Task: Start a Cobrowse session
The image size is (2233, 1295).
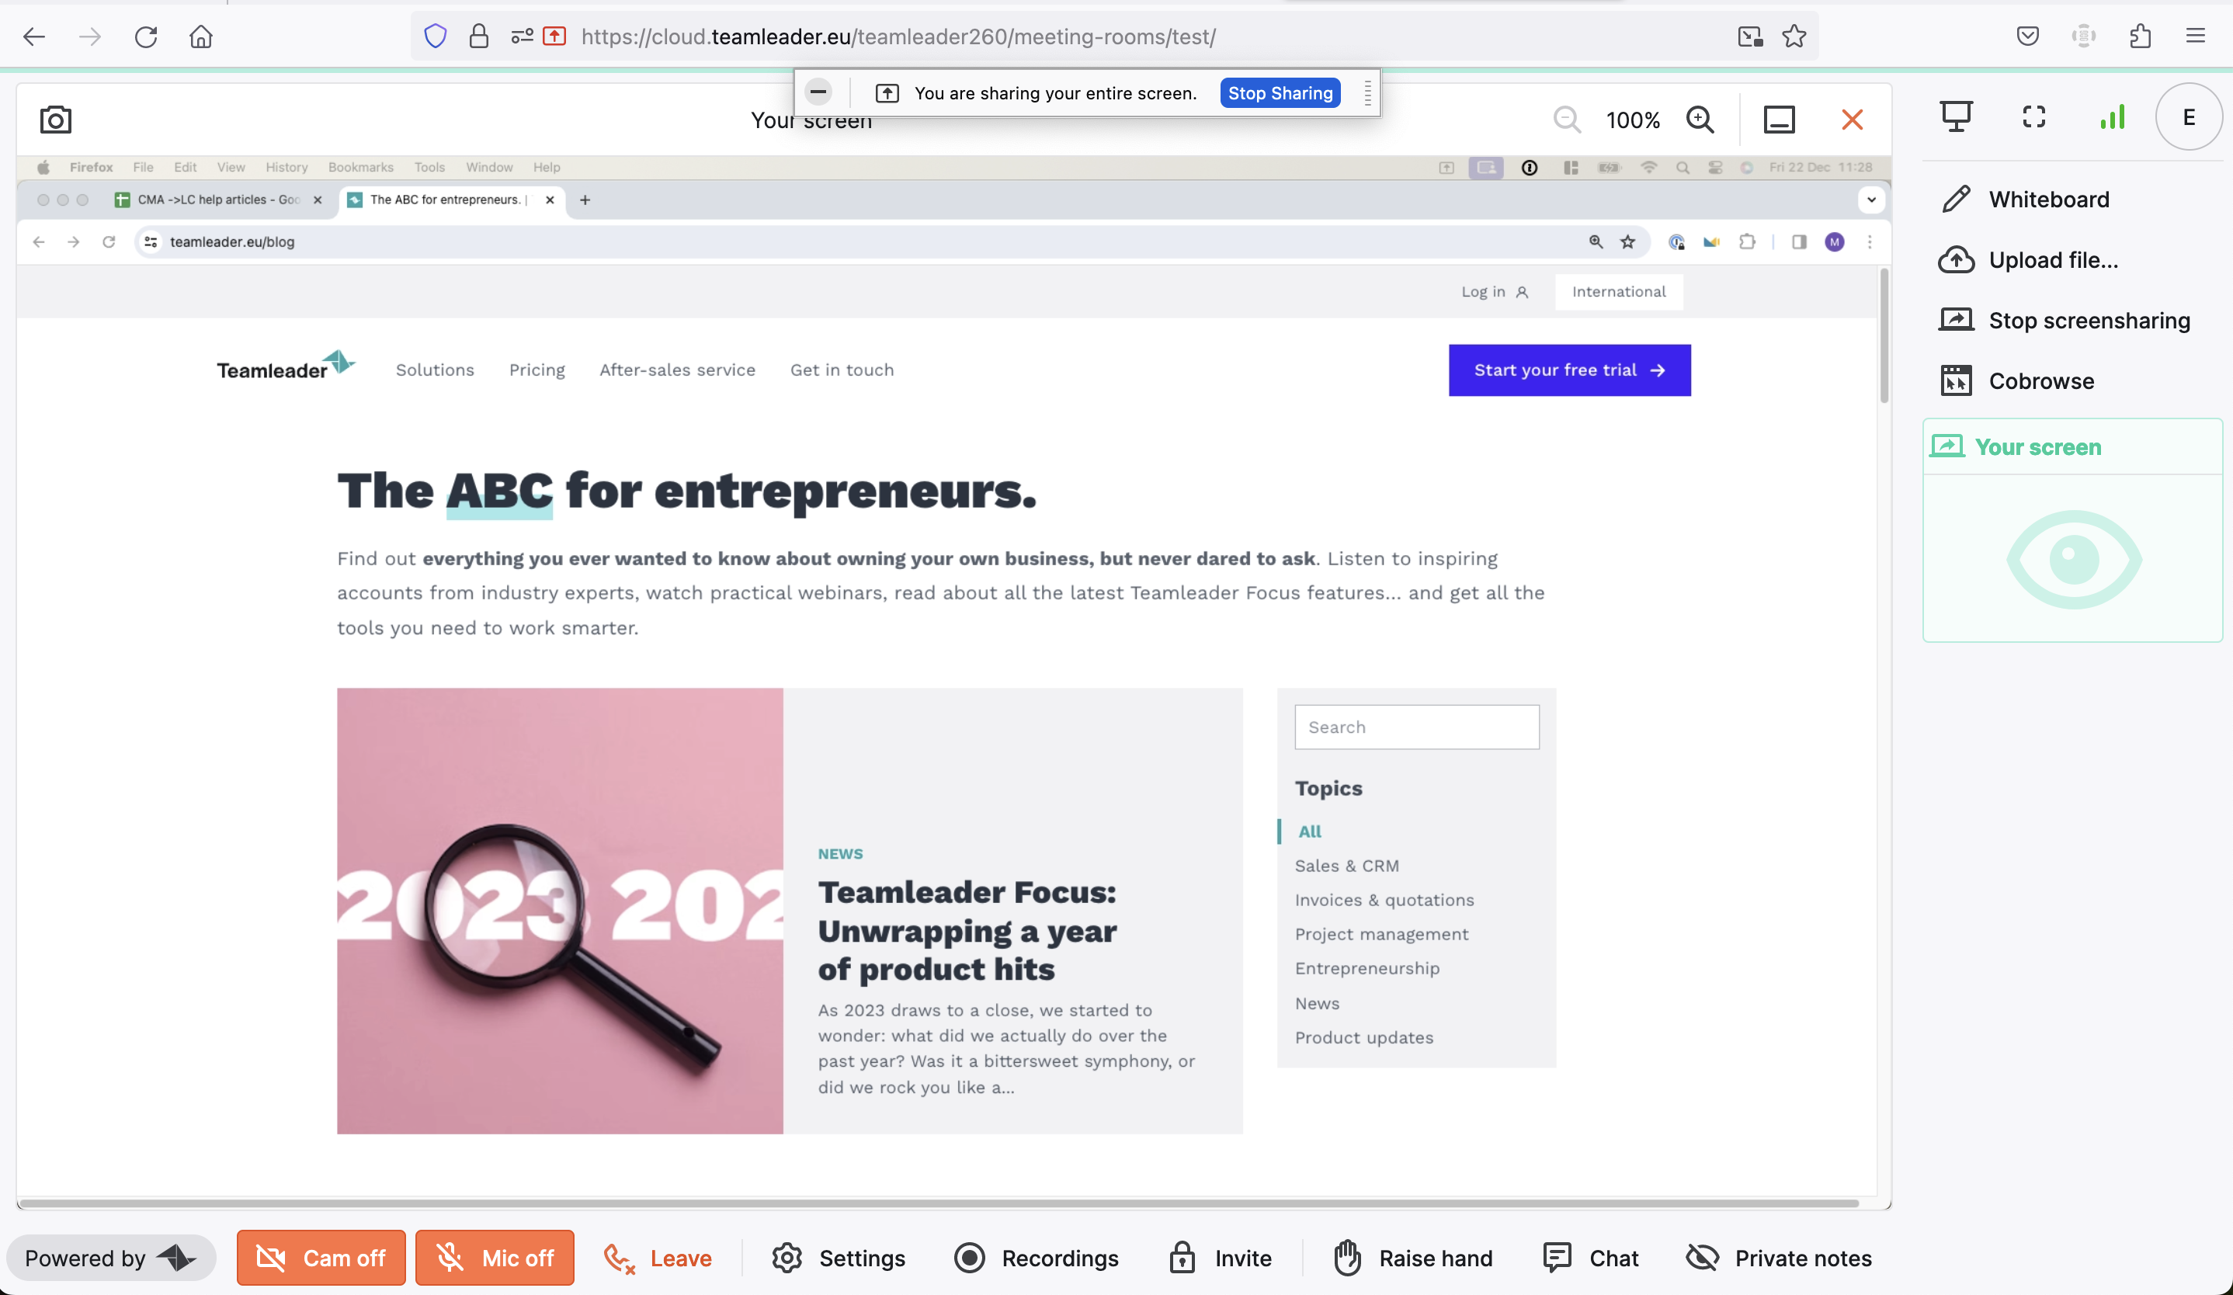Action: pyautogui.click(x=2017, y=381)
